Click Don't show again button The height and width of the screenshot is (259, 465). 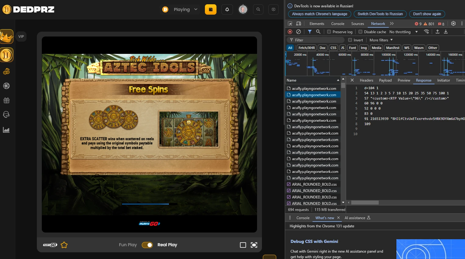coord(427,14)
